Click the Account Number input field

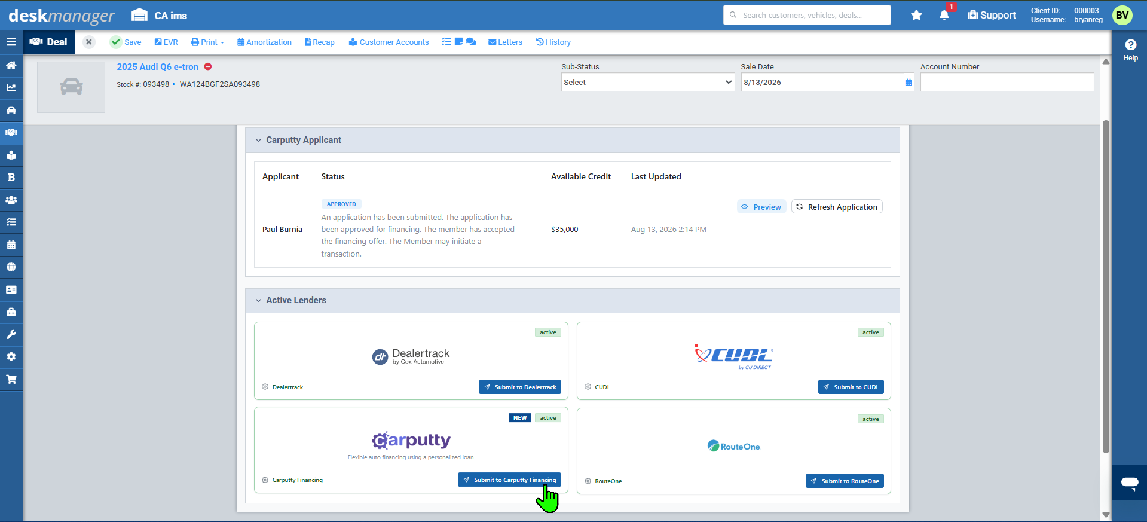pos(1007,82)
